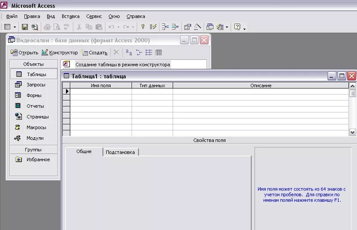
Task: Click Создать button in database window
Action: 94,53
